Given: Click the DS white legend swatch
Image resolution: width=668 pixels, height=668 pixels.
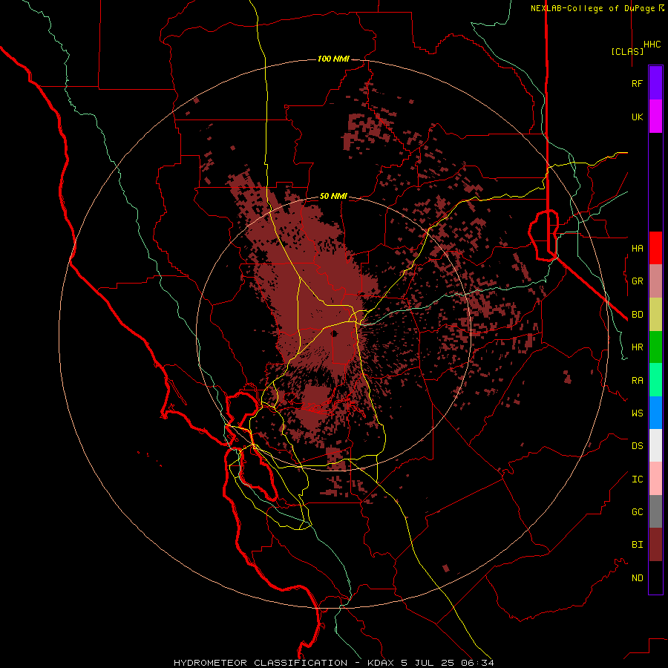Looking at the screenshot, I should (655, 445).
